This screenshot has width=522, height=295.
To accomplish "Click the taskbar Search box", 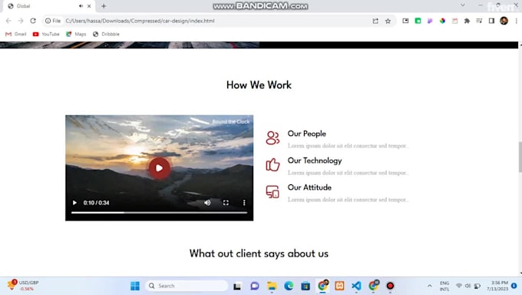I will pos(187,286).
